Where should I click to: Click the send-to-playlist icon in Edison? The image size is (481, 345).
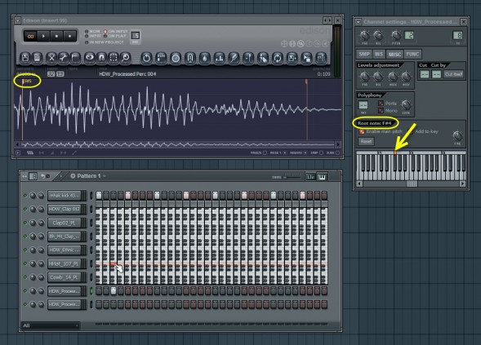coord(292,58)
